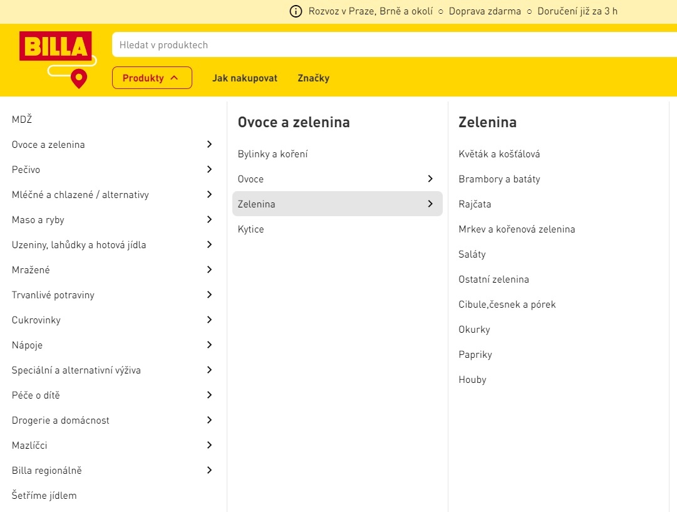The height and width of the screenshot is (512, 677).
Task: Open the Papriky link
Action: tap(475, 354)
